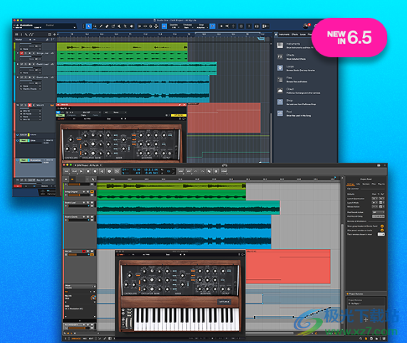This screenshot has width=407, height=343.
Task: Open the Loops icon in Studio One browser
Action: 280,68
